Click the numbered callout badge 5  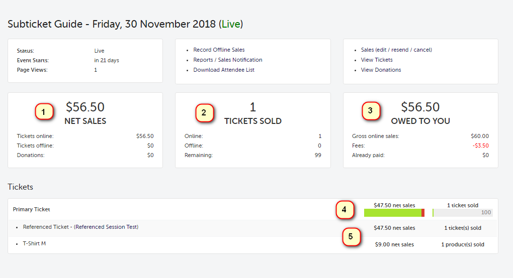(351, 237)
